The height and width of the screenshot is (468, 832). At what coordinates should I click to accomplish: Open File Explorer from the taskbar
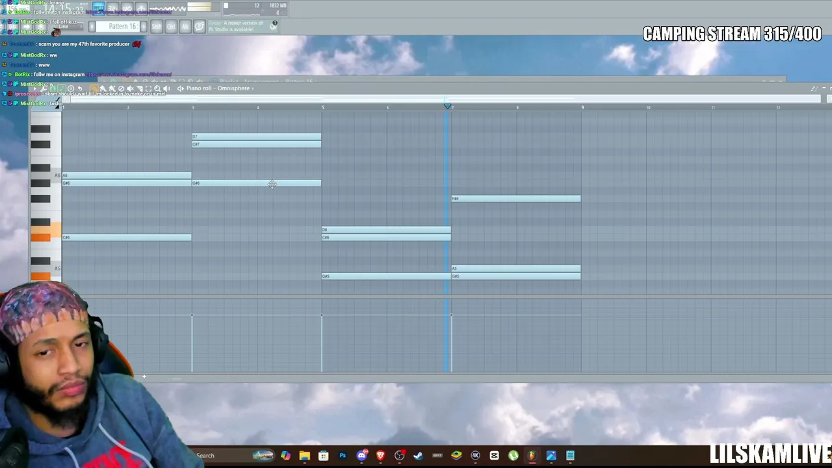[x=304, y=456]
